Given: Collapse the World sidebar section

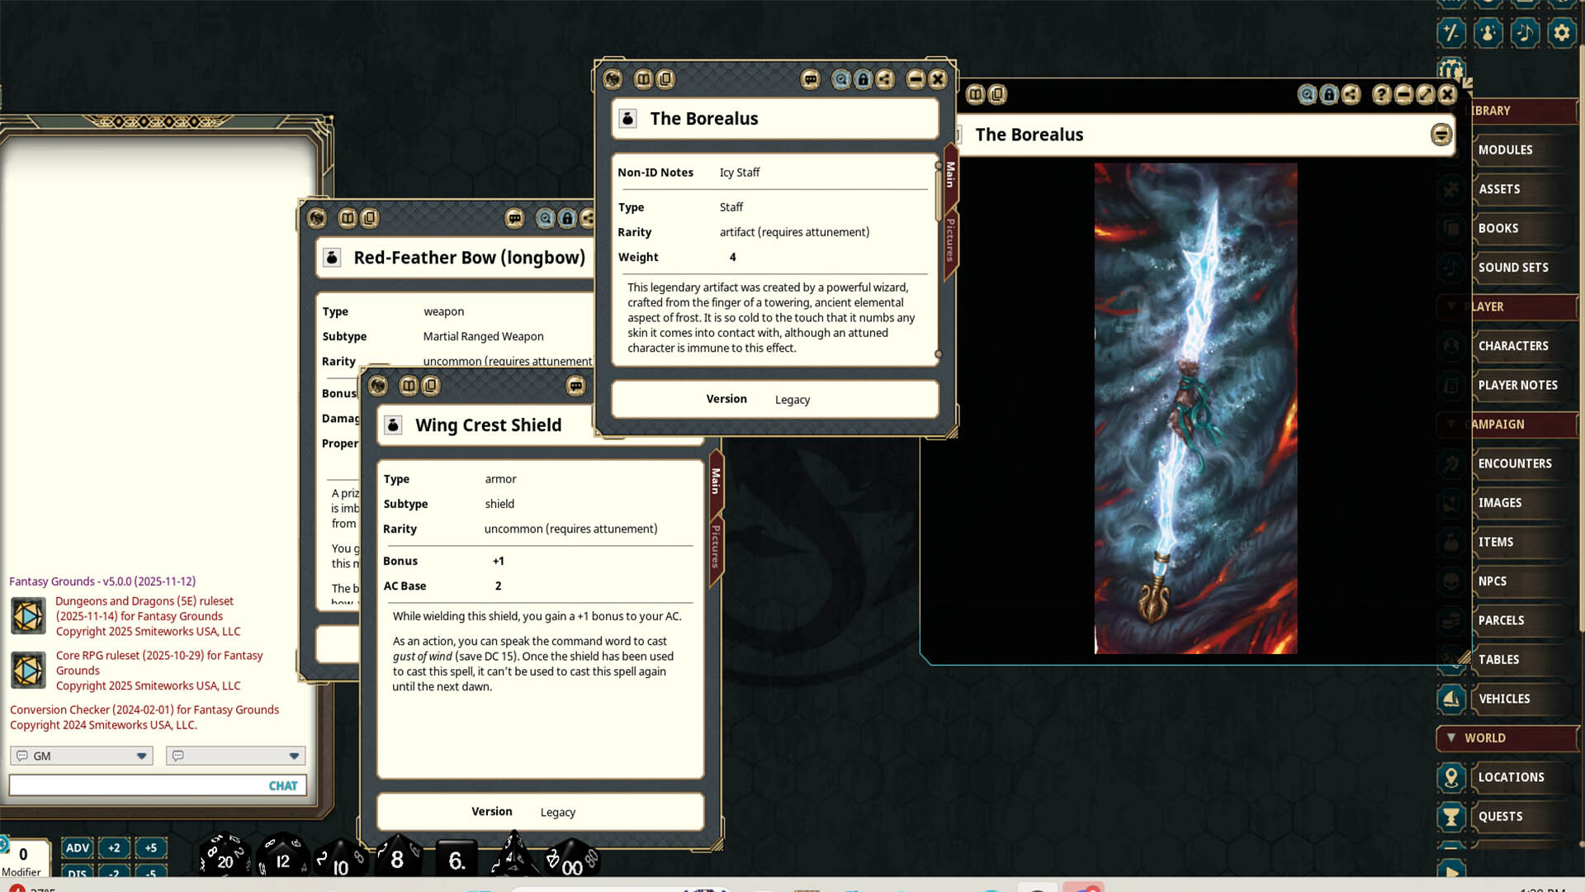Looking at the screenshot, I should [x=1451, y=738].
